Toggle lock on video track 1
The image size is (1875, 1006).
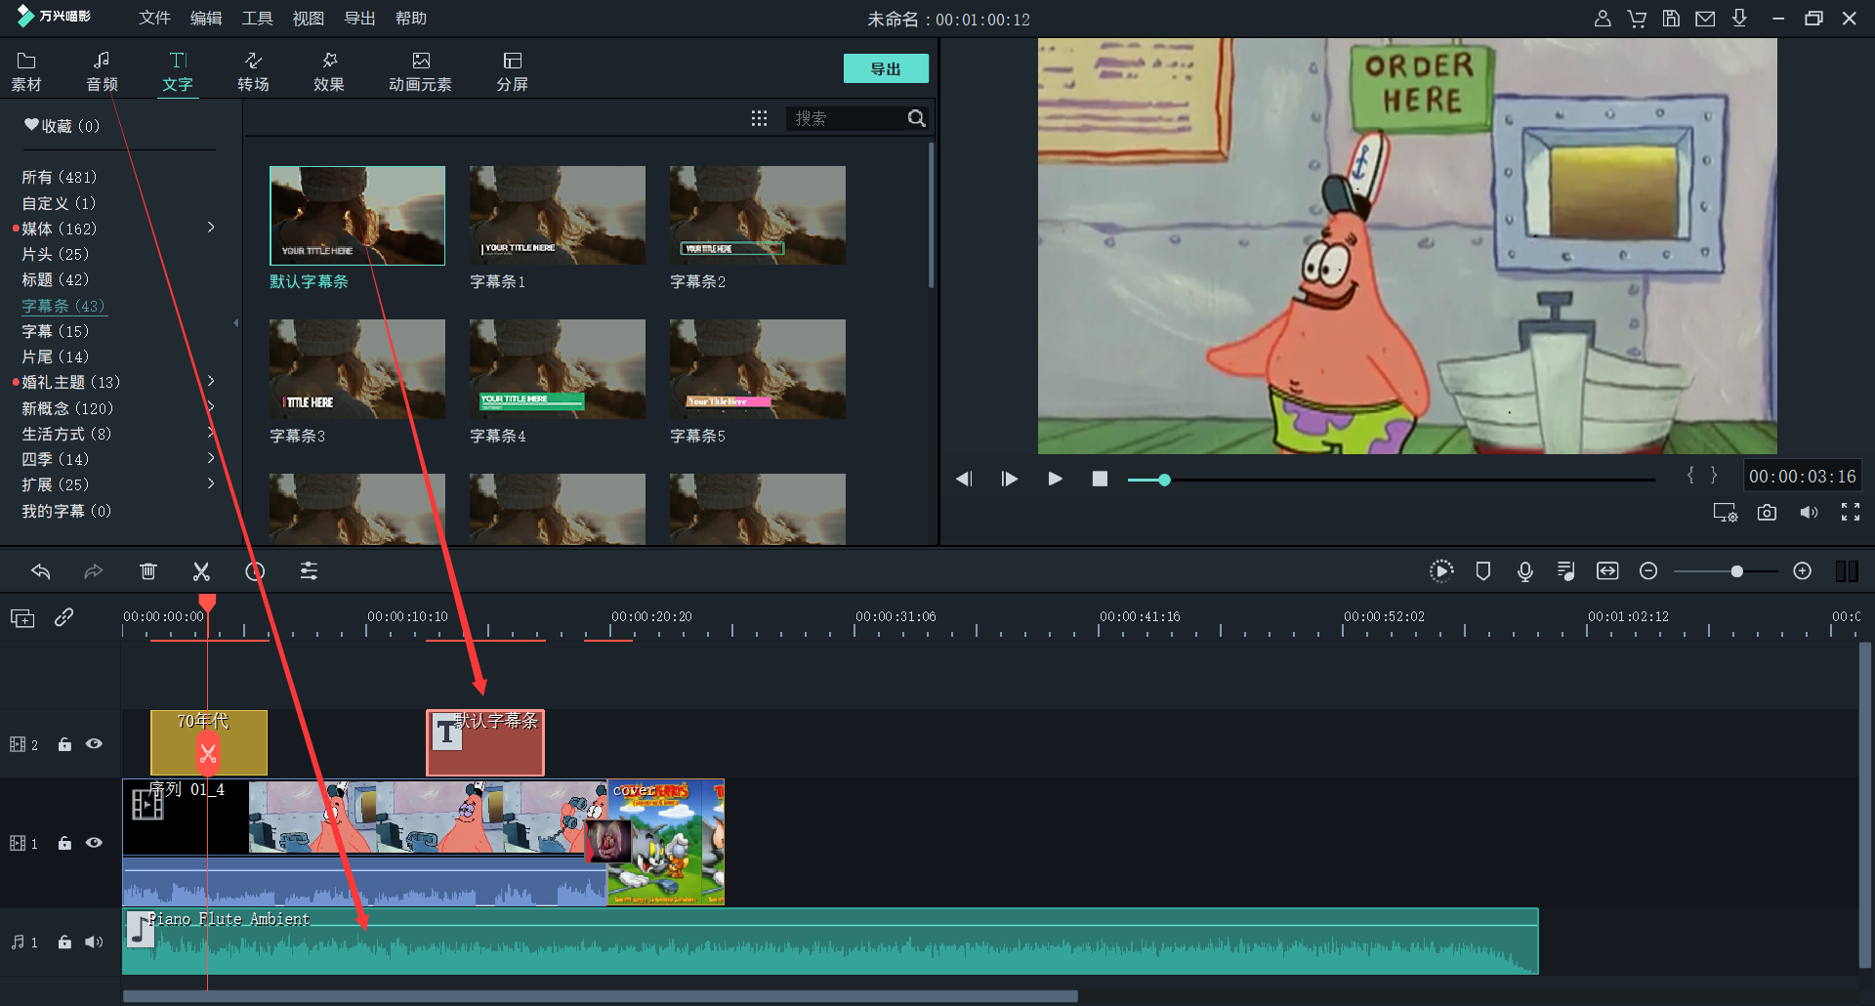coord(64,843)
